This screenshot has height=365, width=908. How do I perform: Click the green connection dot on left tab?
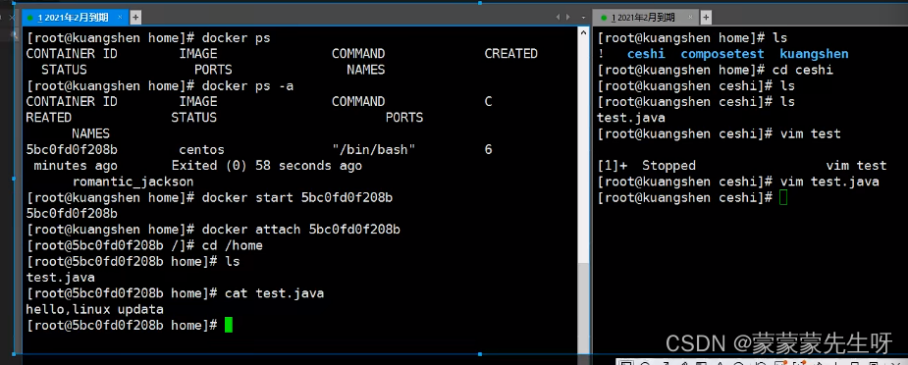30,18
